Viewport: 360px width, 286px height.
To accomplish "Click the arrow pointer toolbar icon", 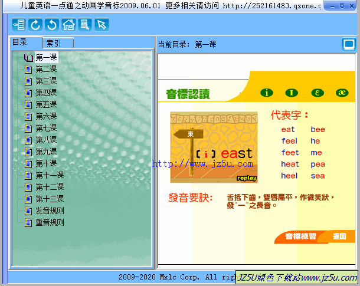I will 102,25.
